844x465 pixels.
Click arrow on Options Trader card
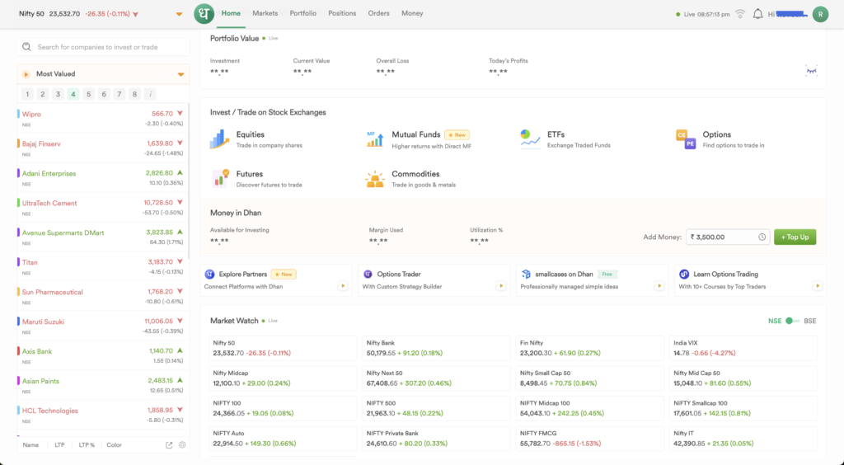tap(501, 286)
